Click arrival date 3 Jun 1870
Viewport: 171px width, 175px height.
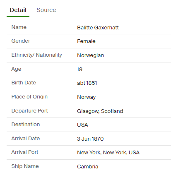90,139
